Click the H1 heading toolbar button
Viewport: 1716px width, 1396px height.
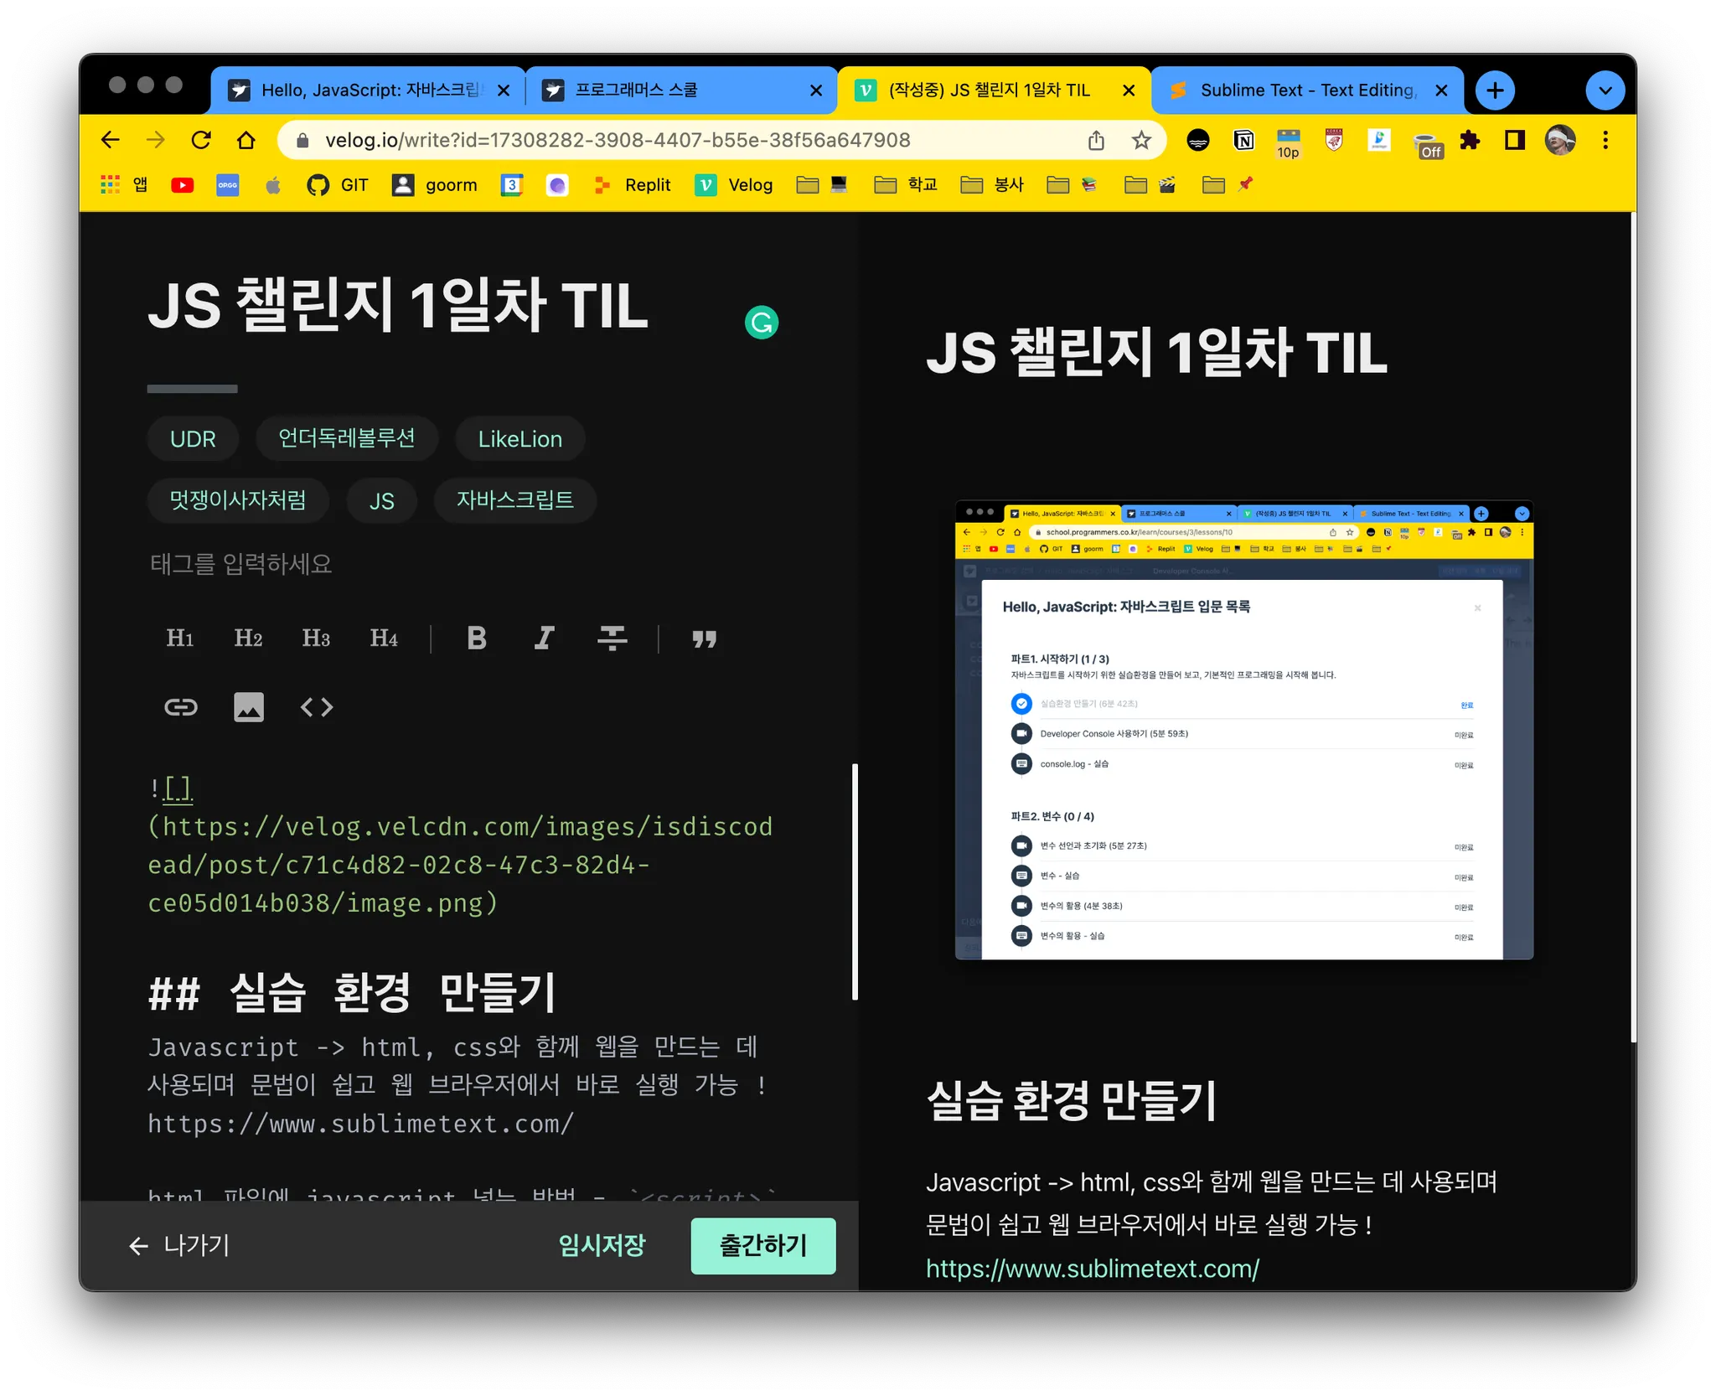point(180,639)
